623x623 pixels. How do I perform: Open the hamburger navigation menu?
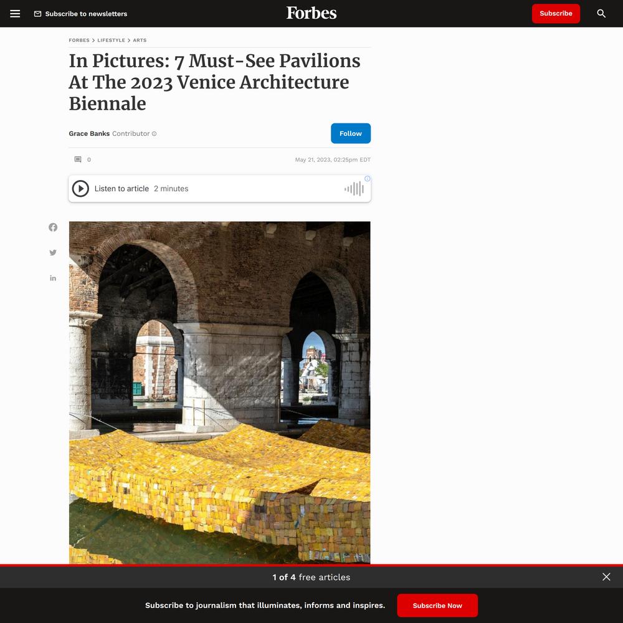pos(15,14)
